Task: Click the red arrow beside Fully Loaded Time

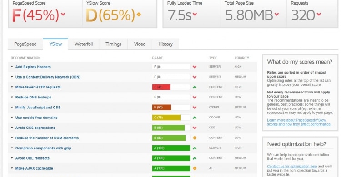Action: [x=195, y=15]
